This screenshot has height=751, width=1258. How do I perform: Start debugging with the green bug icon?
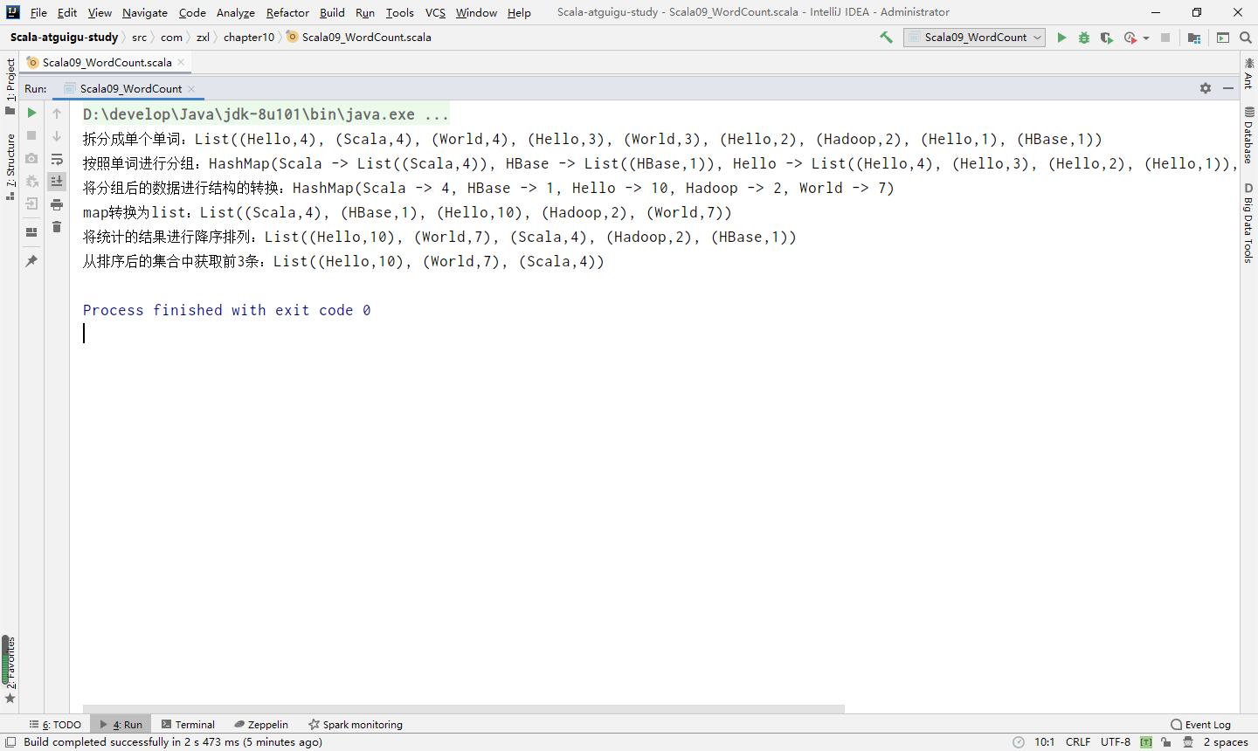[x=1084, y=38]
